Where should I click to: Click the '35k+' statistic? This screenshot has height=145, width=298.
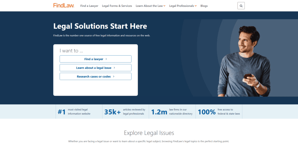[x=113, y=112]
